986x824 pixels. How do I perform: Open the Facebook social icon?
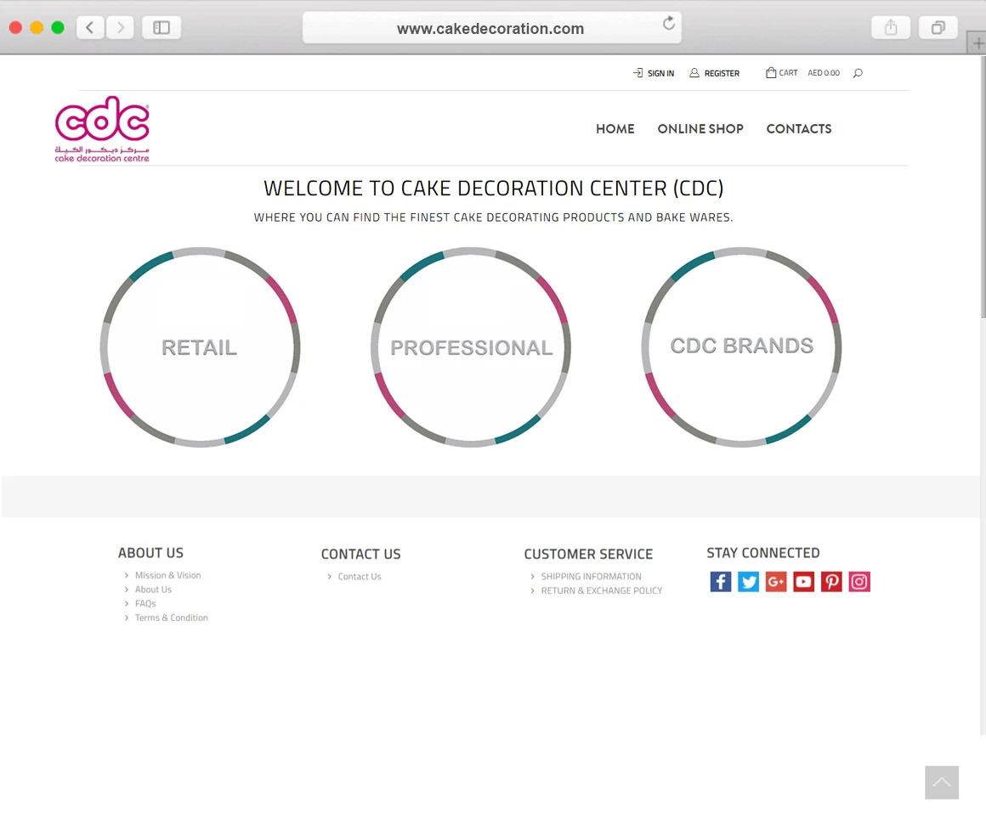click(721, 581)
